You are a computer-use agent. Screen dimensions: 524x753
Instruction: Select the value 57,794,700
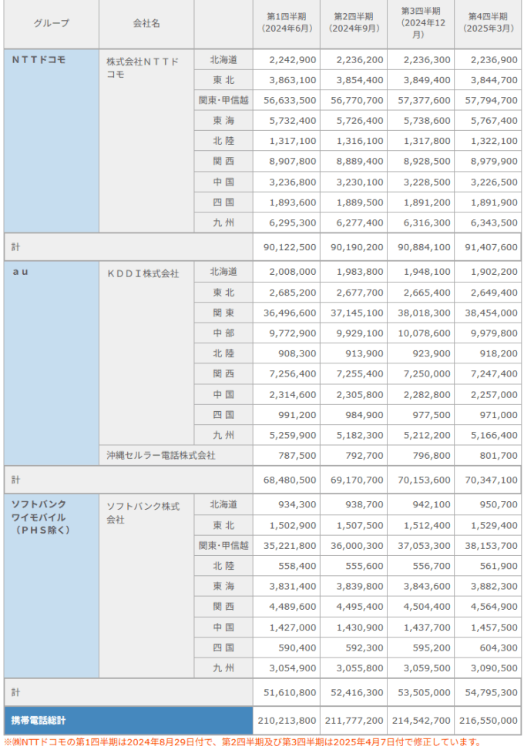pos(492,100)
